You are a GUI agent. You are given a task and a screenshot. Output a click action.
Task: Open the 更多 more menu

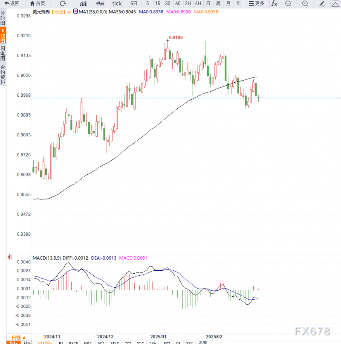(x=256, y=3)
